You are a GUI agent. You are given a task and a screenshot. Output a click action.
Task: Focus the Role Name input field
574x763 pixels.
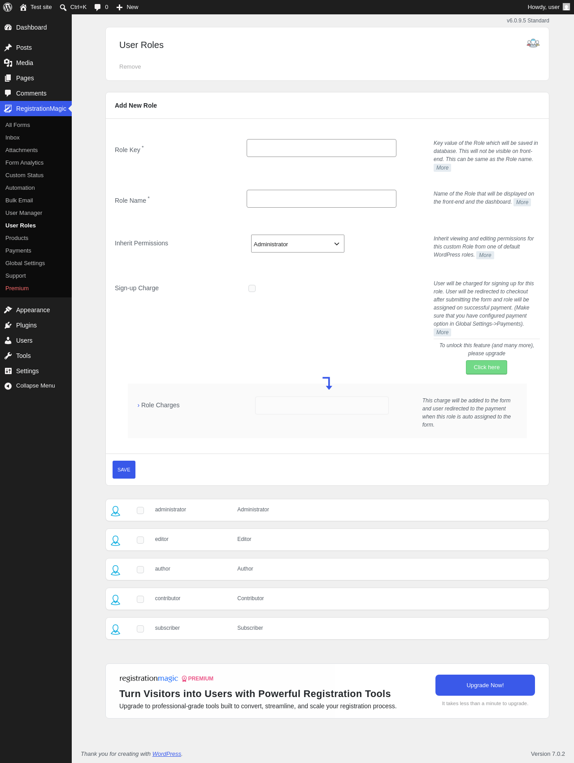(322, 199)
